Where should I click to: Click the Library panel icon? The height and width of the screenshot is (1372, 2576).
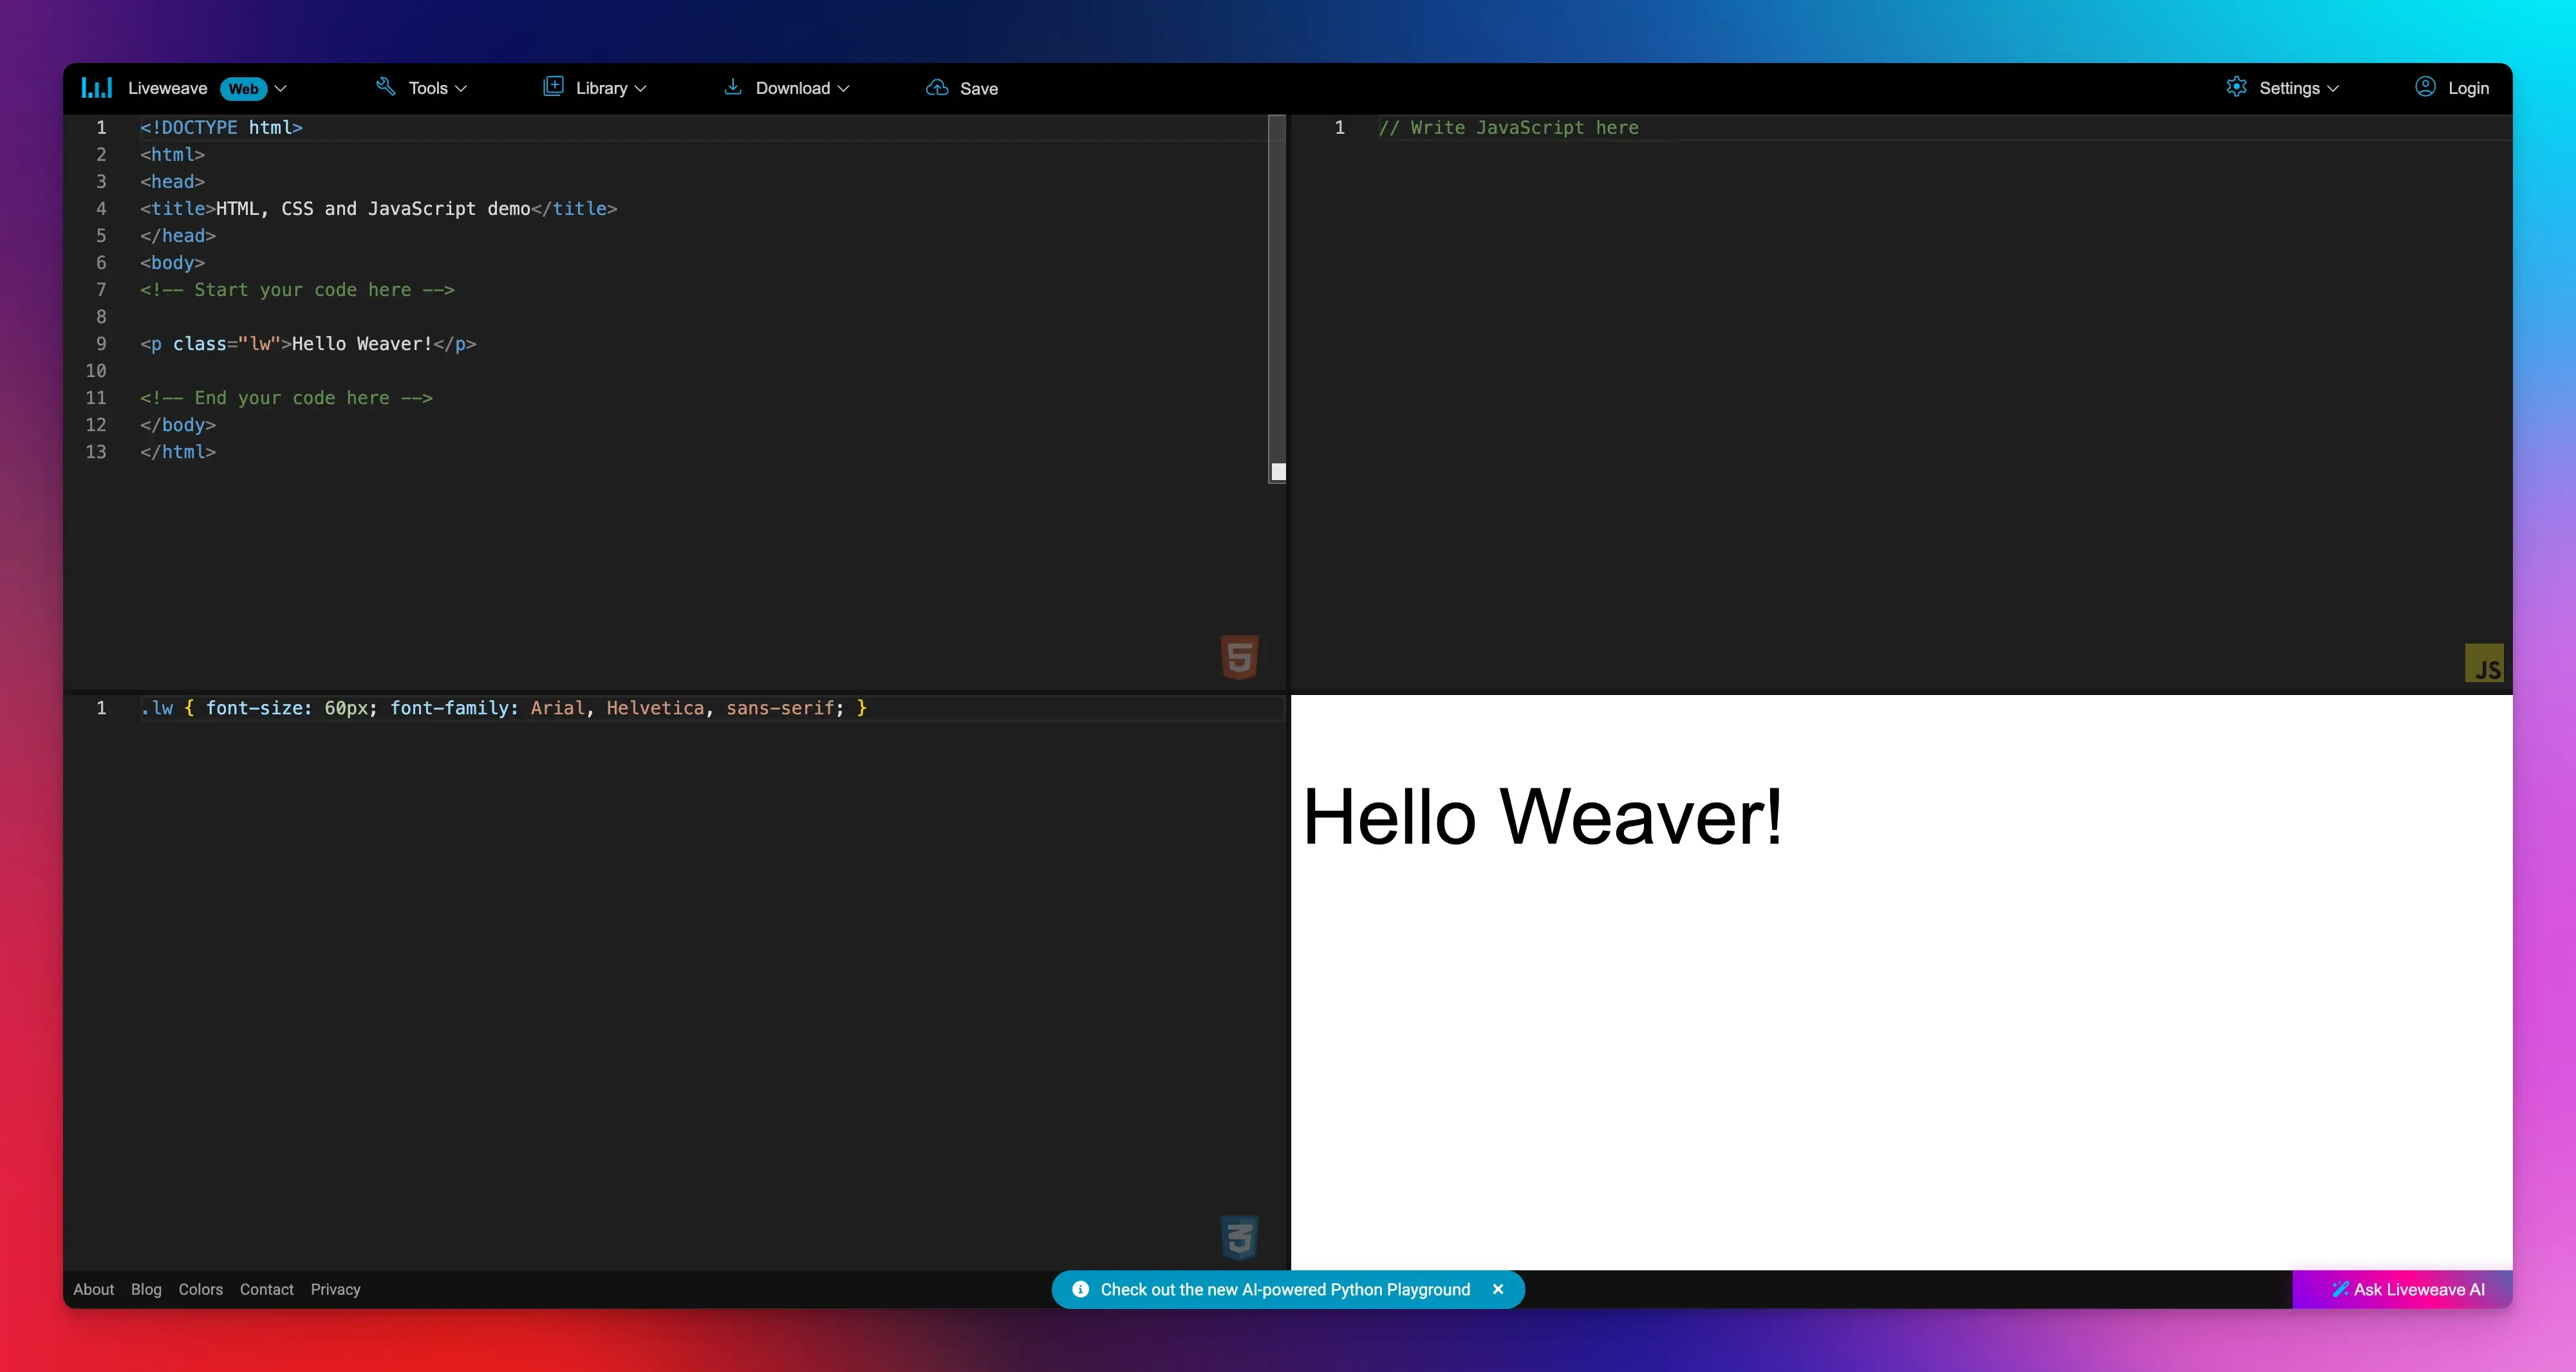(x=553, y=87)
